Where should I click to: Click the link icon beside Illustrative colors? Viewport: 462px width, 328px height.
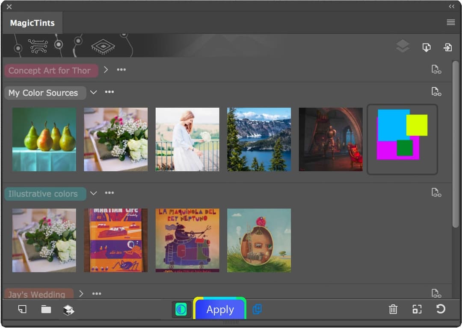436,193
